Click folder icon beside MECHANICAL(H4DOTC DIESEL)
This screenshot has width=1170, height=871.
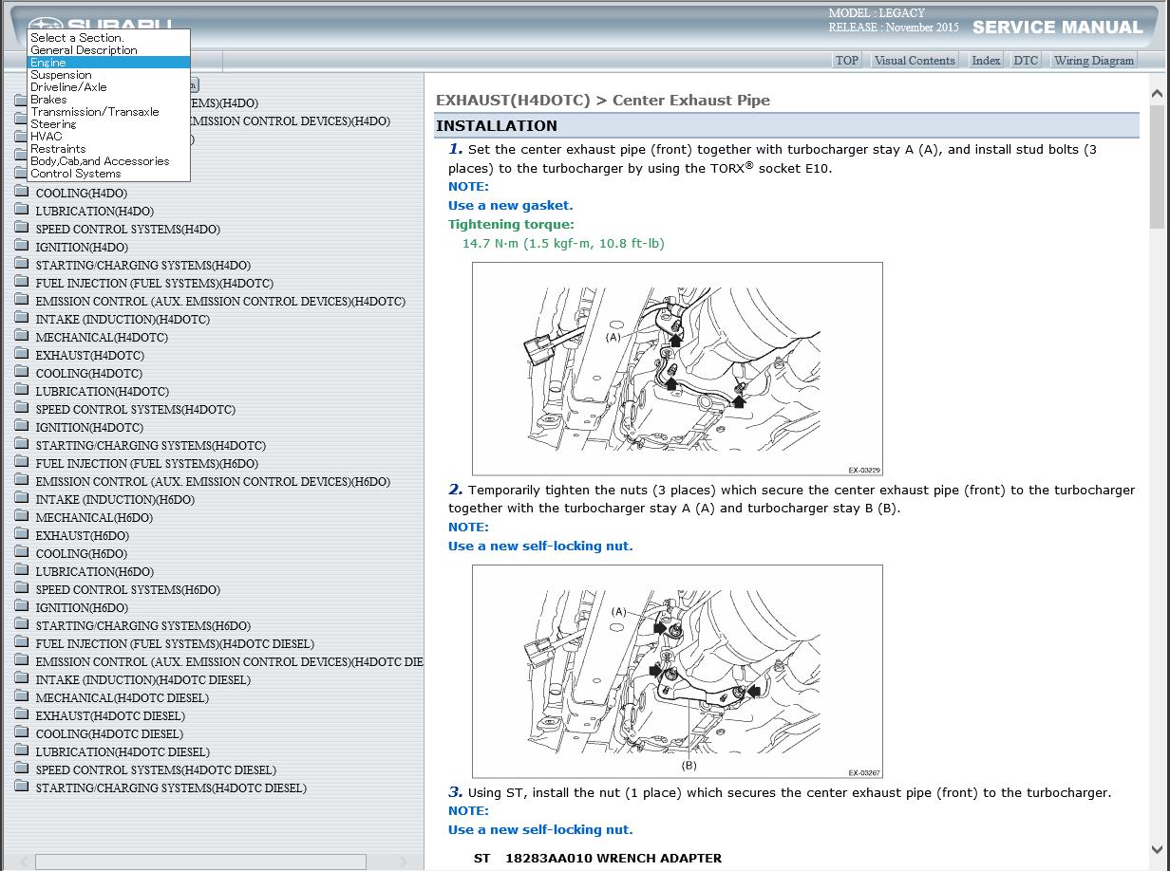(21, 697)
